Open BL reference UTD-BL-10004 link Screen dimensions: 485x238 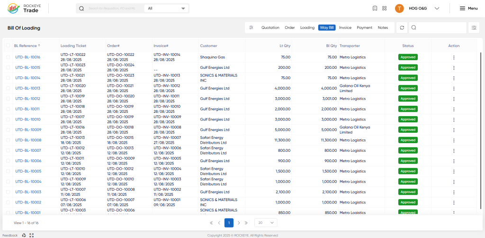[28, 182]
